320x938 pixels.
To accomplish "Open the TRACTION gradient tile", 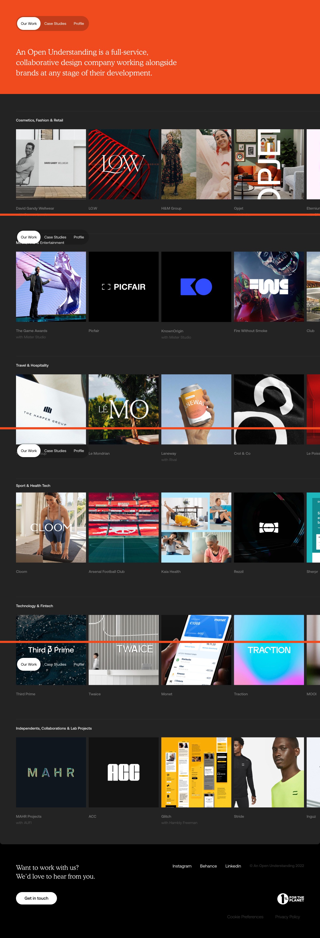I will click(x=269, y=650).
